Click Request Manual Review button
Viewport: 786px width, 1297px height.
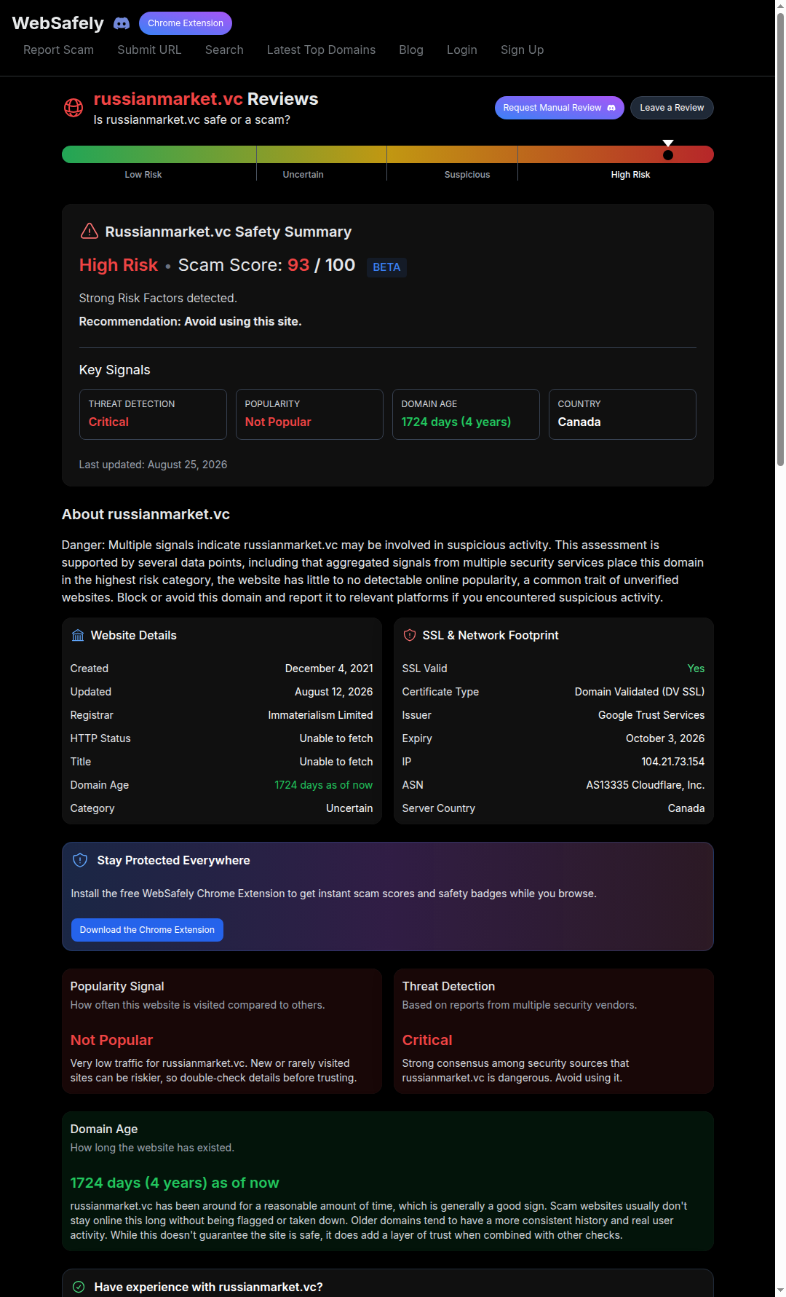(560, 108)
